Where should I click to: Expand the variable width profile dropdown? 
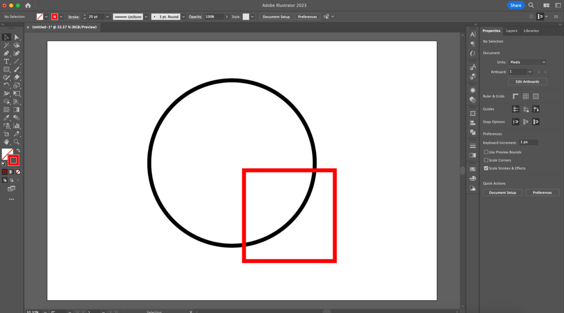click(x=146, y=16)
